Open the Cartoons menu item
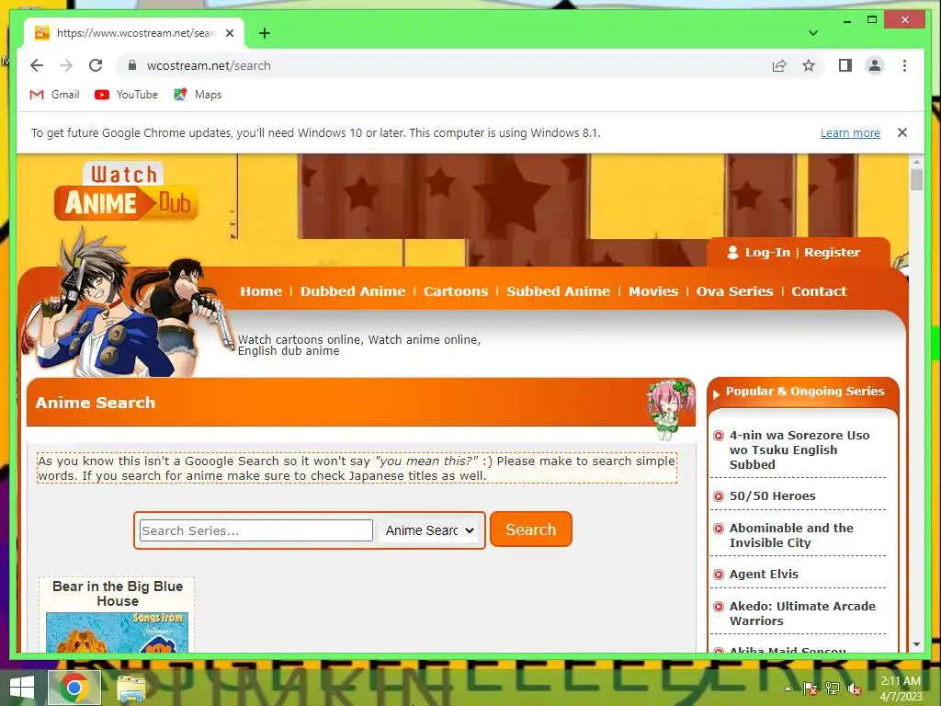Viewport: 941px width, 706px height. (456, 291)
